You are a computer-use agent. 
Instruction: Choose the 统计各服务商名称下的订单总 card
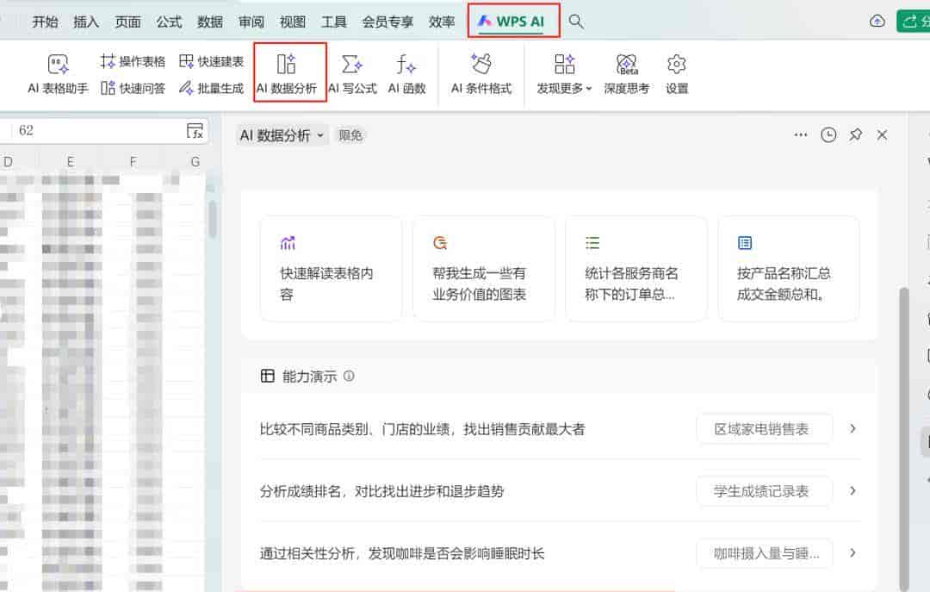tap(635, 269)
